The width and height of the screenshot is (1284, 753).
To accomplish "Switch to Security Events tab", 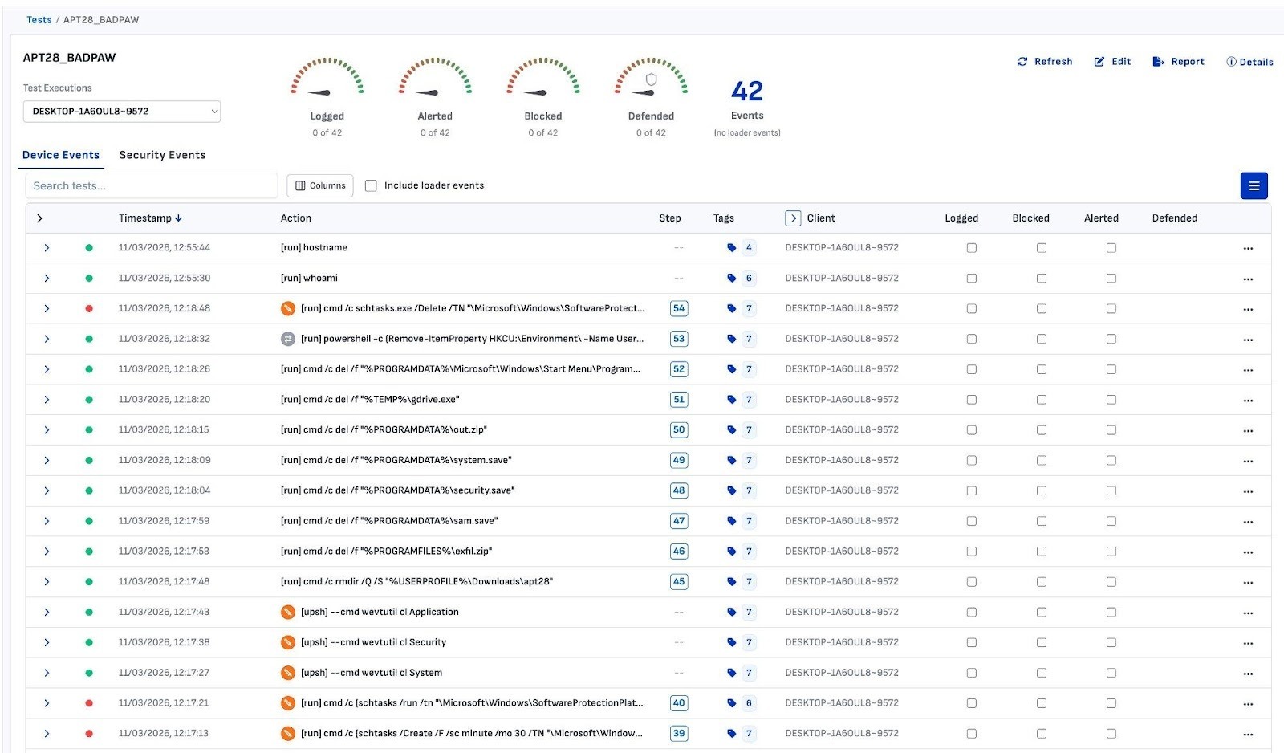I will [x=162, y=155].
